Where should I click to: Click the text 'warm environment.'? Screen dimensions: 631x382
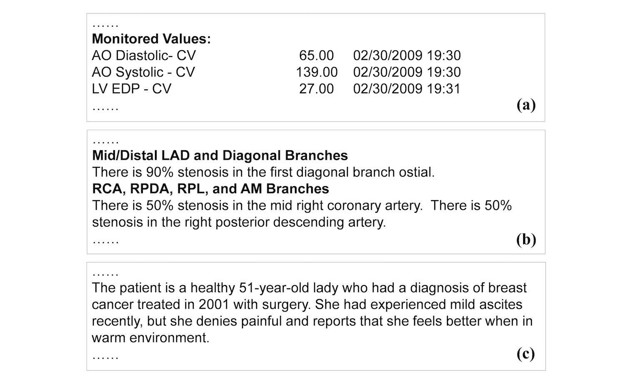click(150, 337)
